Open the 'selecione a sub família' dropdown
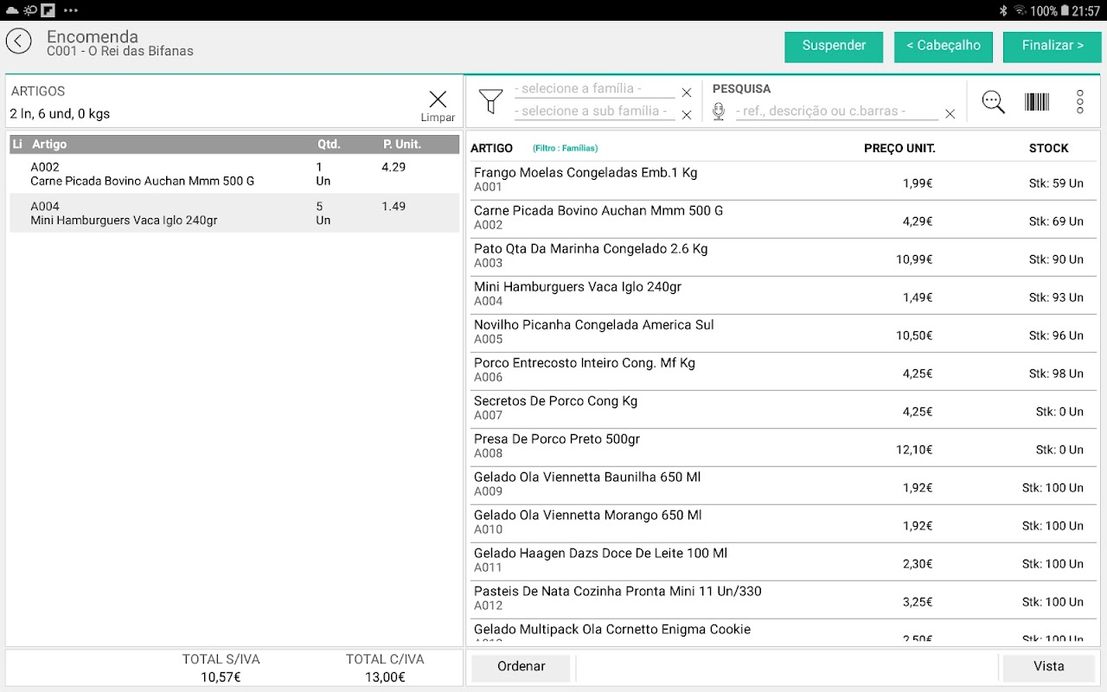The height and width of the screenshot is (692, 1107). pos(594,112)
